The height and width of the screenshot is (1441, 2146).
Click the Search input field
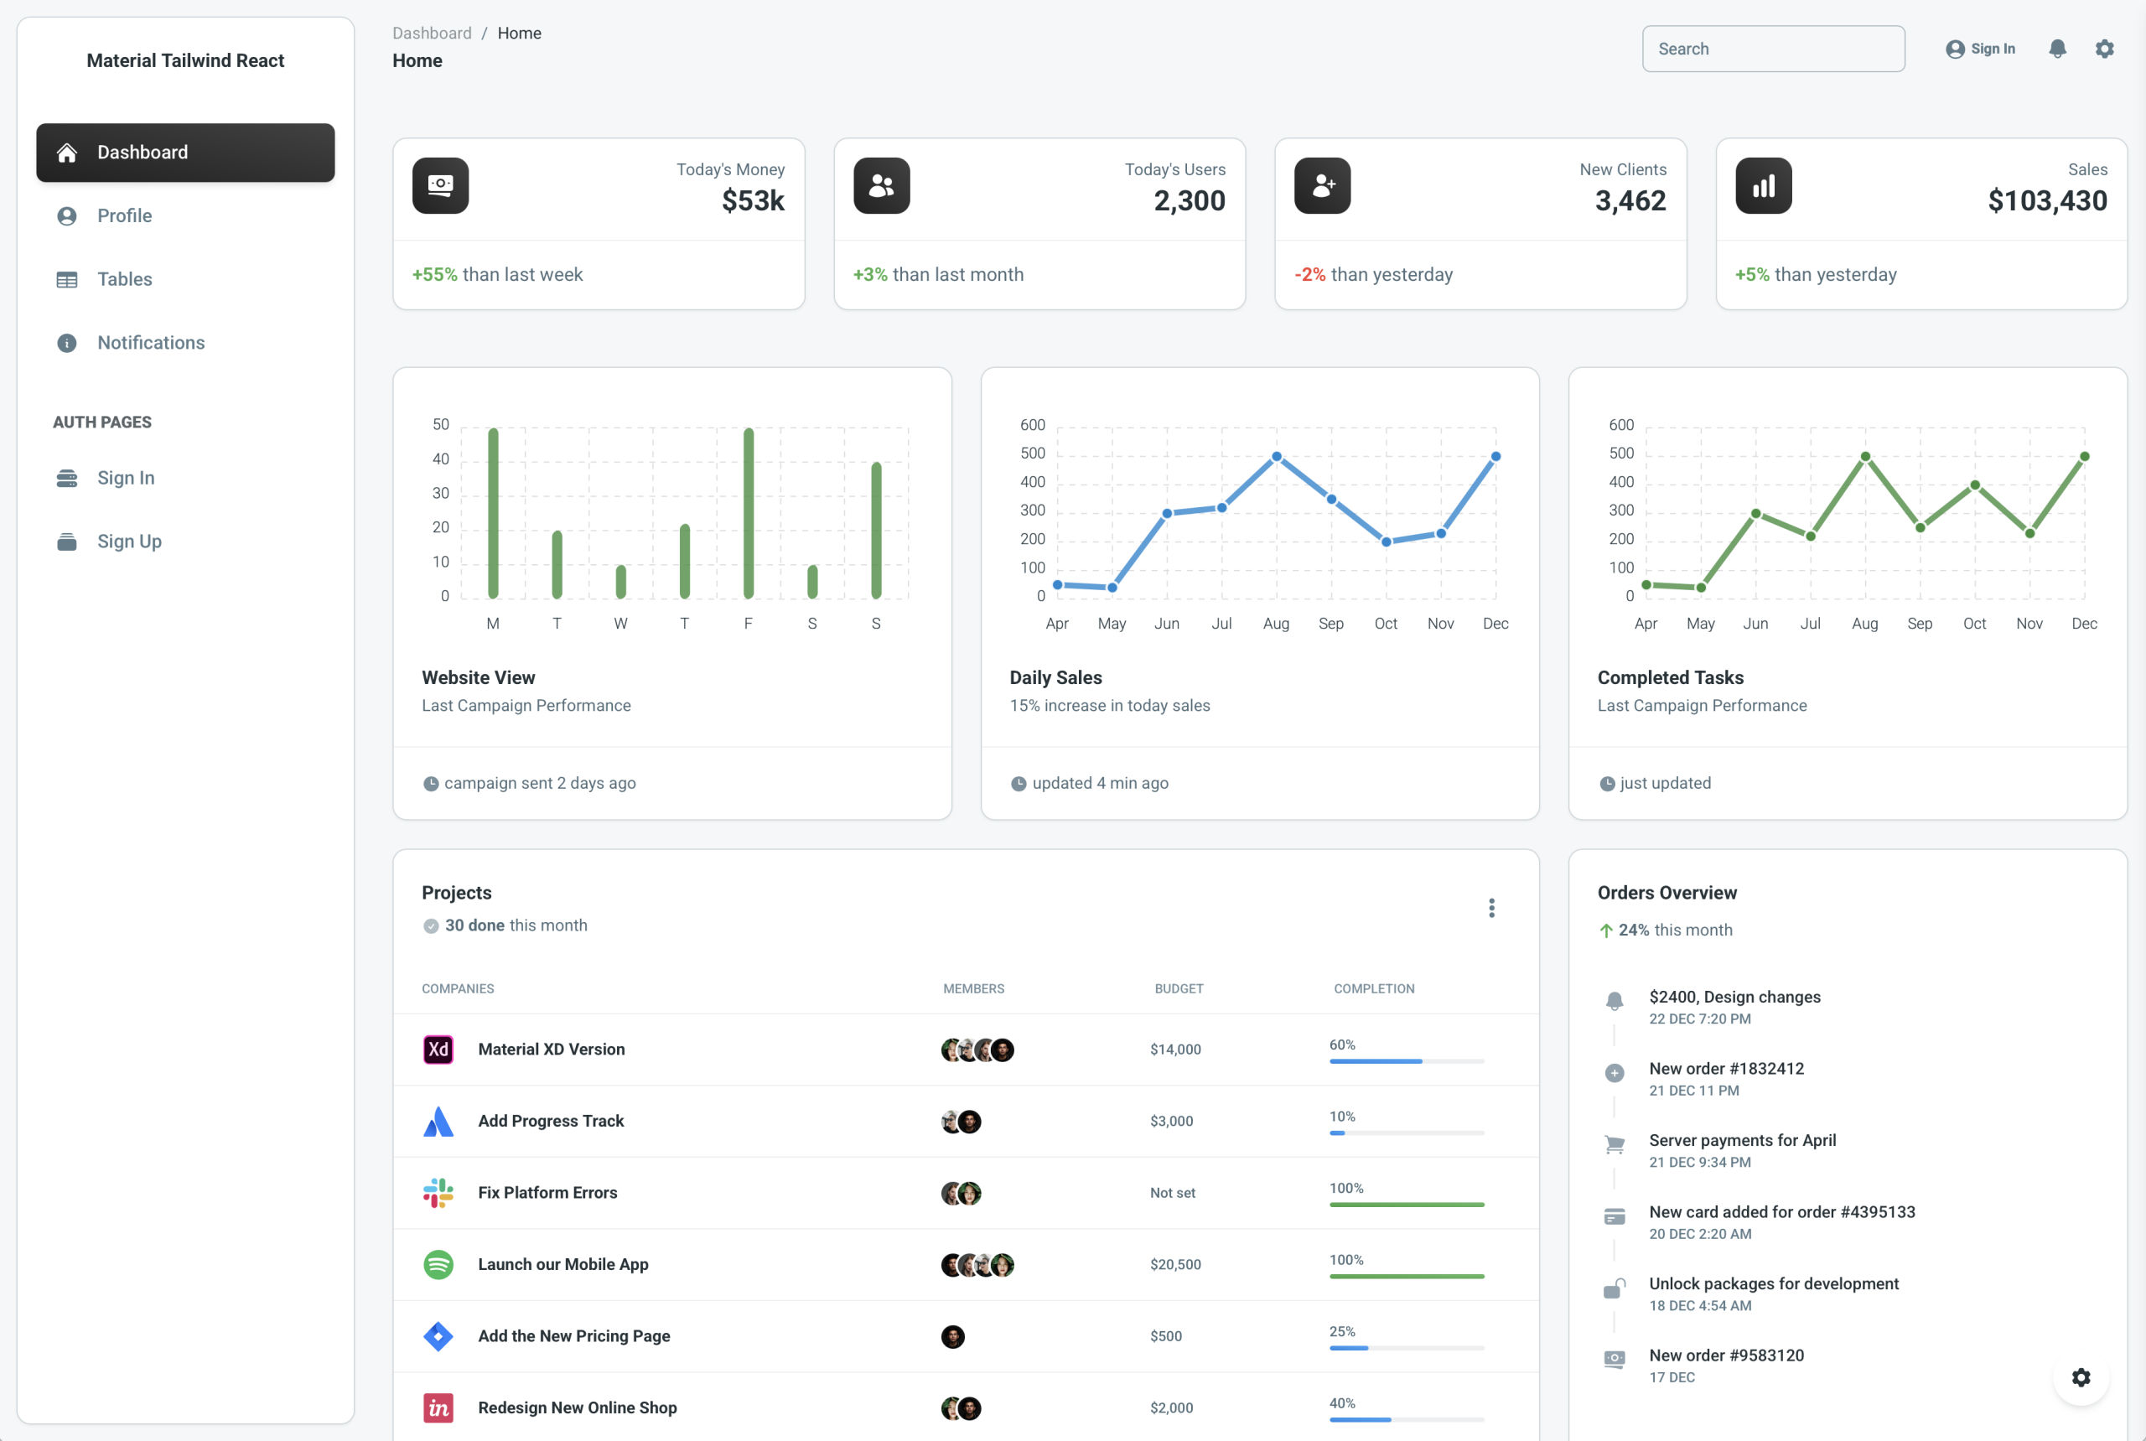pos(1773,49)
